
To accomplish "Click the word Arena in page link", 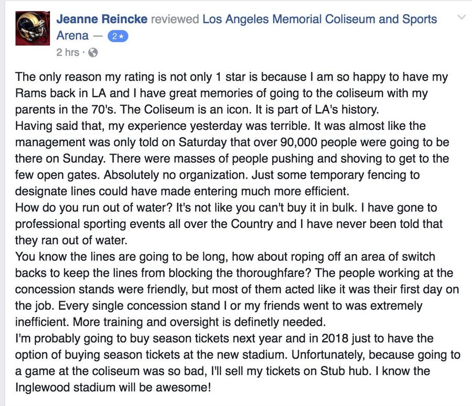I will (x=72, y=36).
